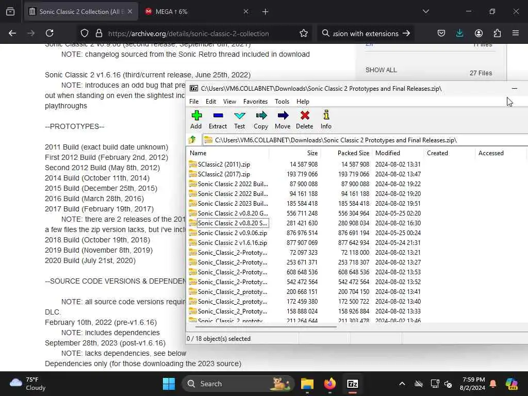Screen dimensions: 528x396
Task: Click the 7-Zip path address field
Action: (365, 140)
